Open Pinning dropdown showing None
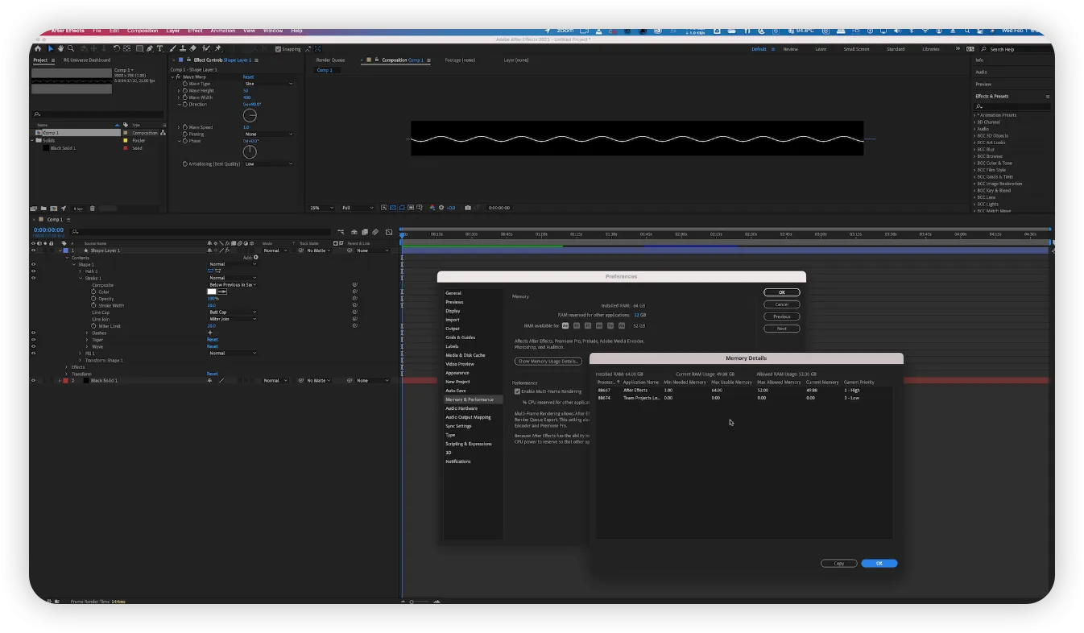 [268, 134]
